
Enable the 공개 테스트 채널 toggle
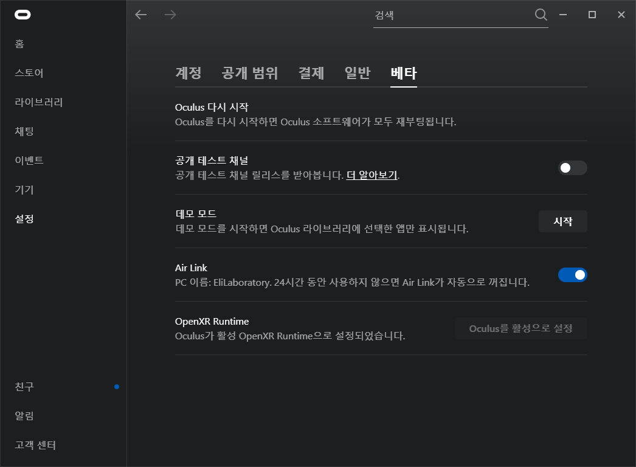click(x=572, y=168)
